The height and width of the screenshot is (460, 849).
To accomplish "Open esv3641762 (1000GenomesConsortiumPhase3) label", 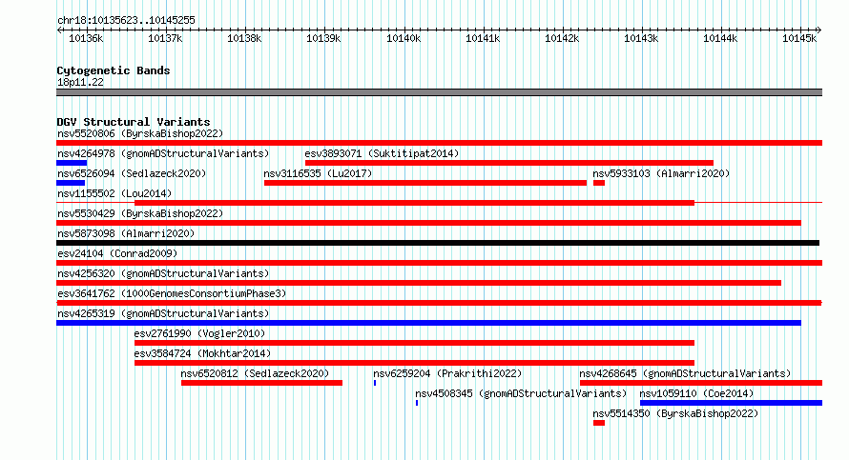I will (x=172, y=293).
